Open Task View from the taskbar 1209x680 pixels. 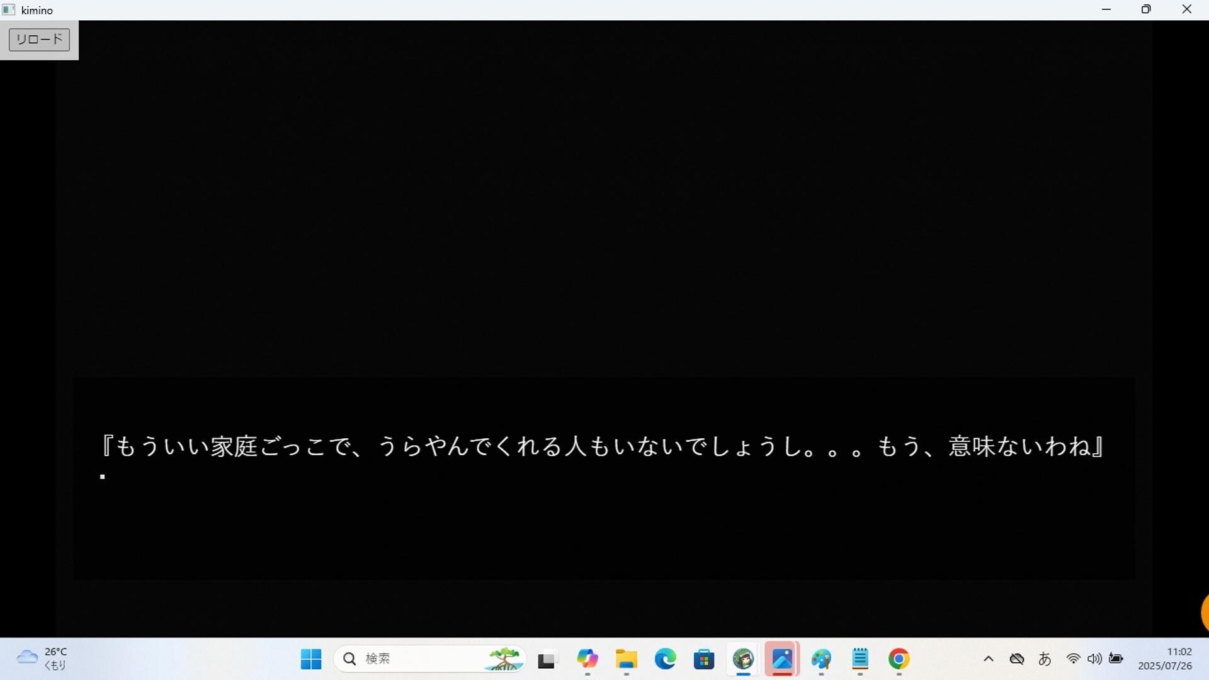547,659
